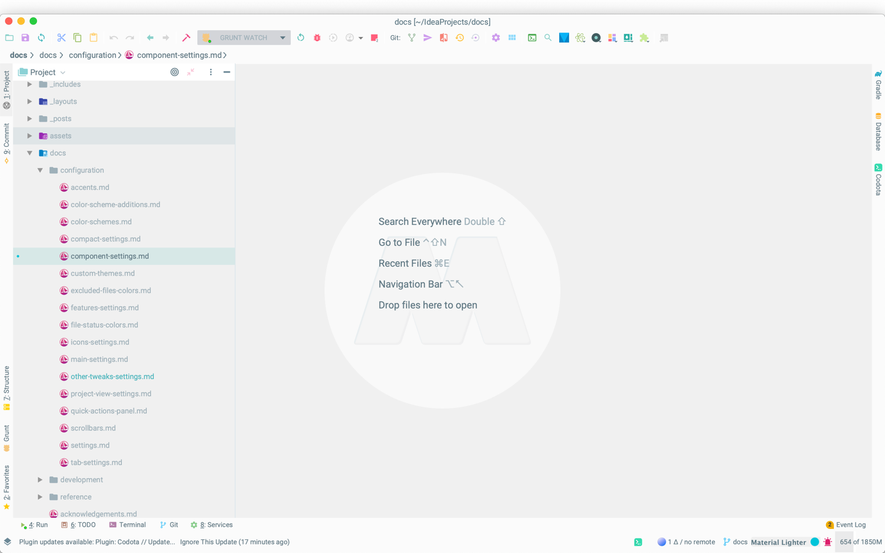Open the Event Log notification
The height and width of the screenshot is (553, 885).
850,525
